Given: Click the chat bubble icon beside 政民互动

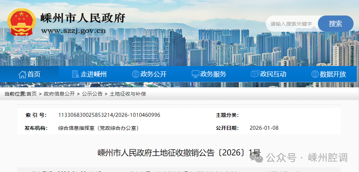Looking at the screenshot, I should 255,74.
